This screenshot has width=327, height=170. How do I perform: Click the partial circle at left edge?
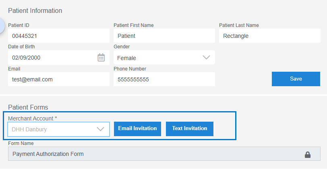coord(2,26)
